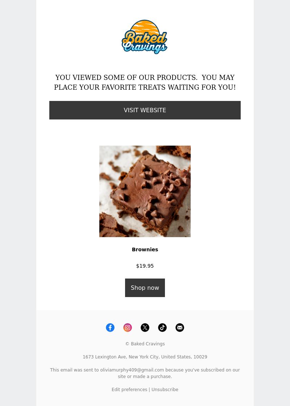
Task: Click the Shop now button
Action: pos(145,288)
